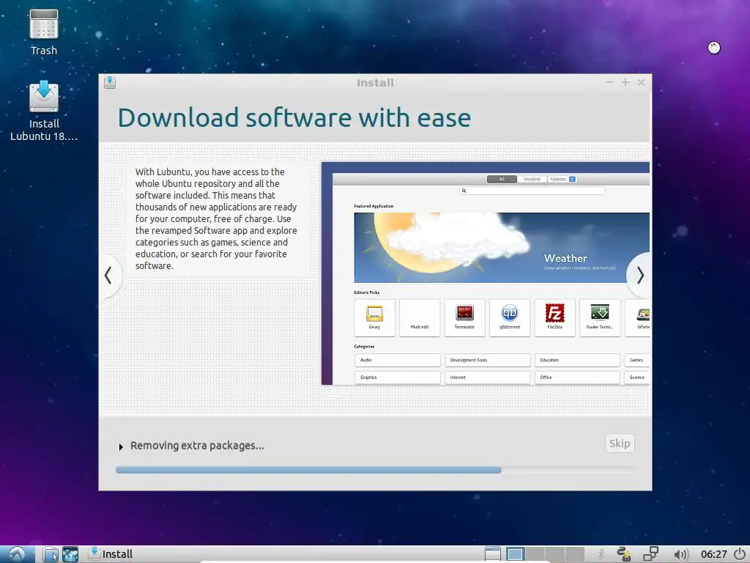This screenshot has width=750, height=563.
Task: Maximize the Install window
Action: 625,82
